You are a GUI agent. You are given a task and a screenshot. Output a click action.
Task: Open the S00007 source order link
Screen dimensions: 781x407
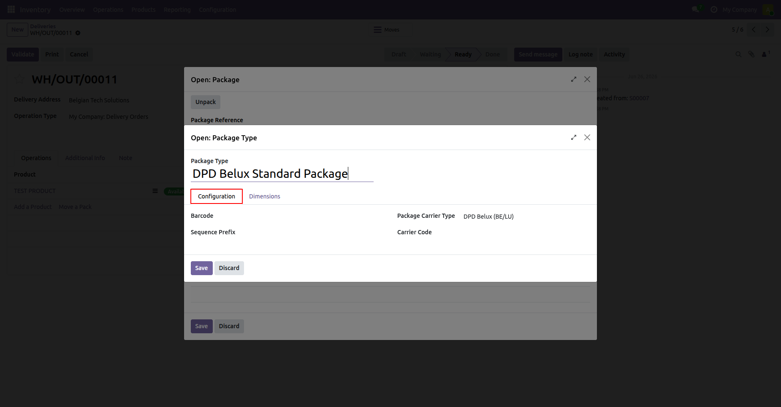(x=639, y=98)
